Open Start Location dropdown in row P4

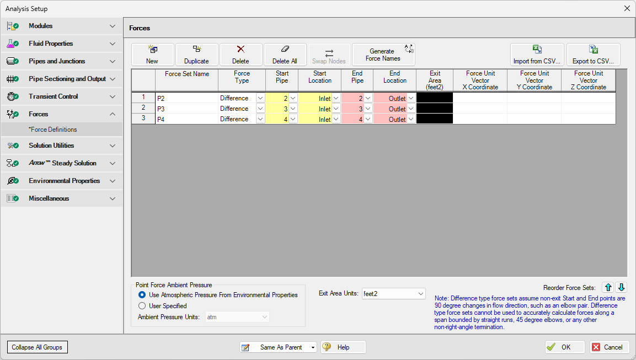point(336,119)
